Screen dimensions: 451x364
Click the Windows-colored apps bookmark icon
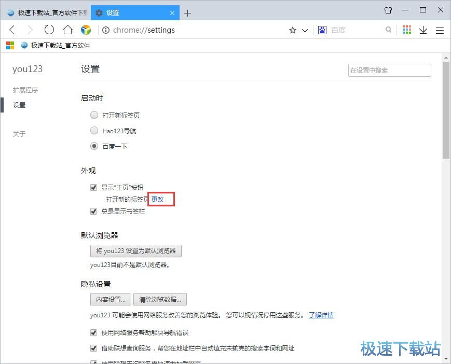click(10, 46)
